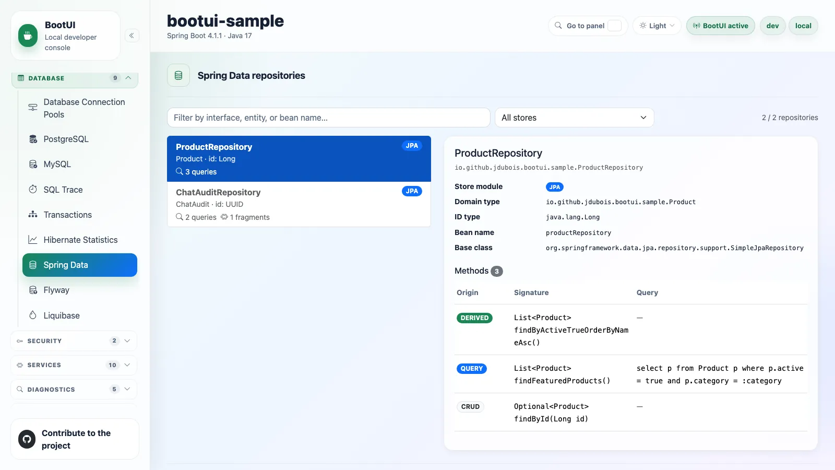Click the fragments puzzle icon in ChatAuditRepository
The image size is (835, 470).
(224, 217)
